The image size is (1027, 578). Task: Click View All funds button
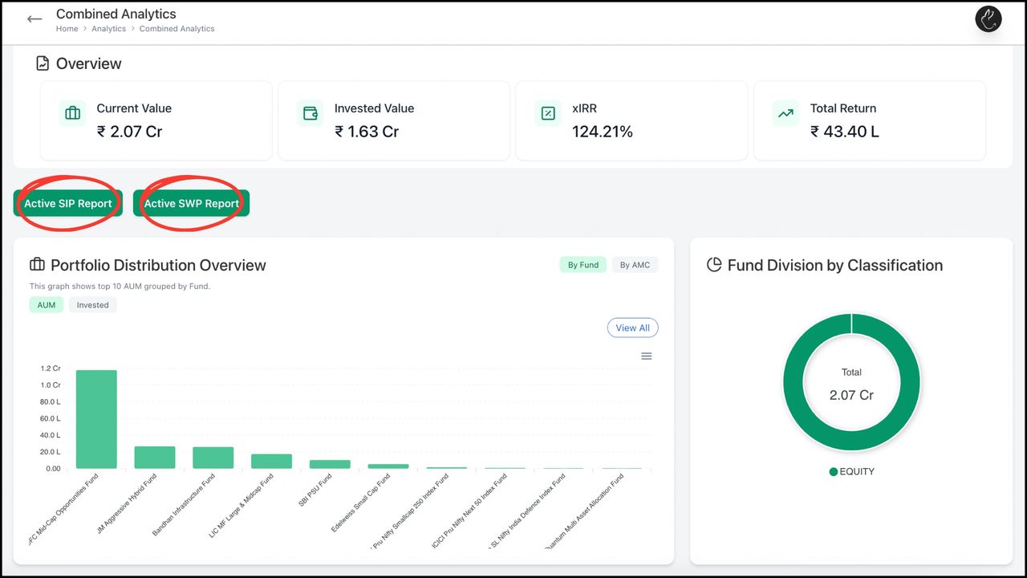[632, 328]
